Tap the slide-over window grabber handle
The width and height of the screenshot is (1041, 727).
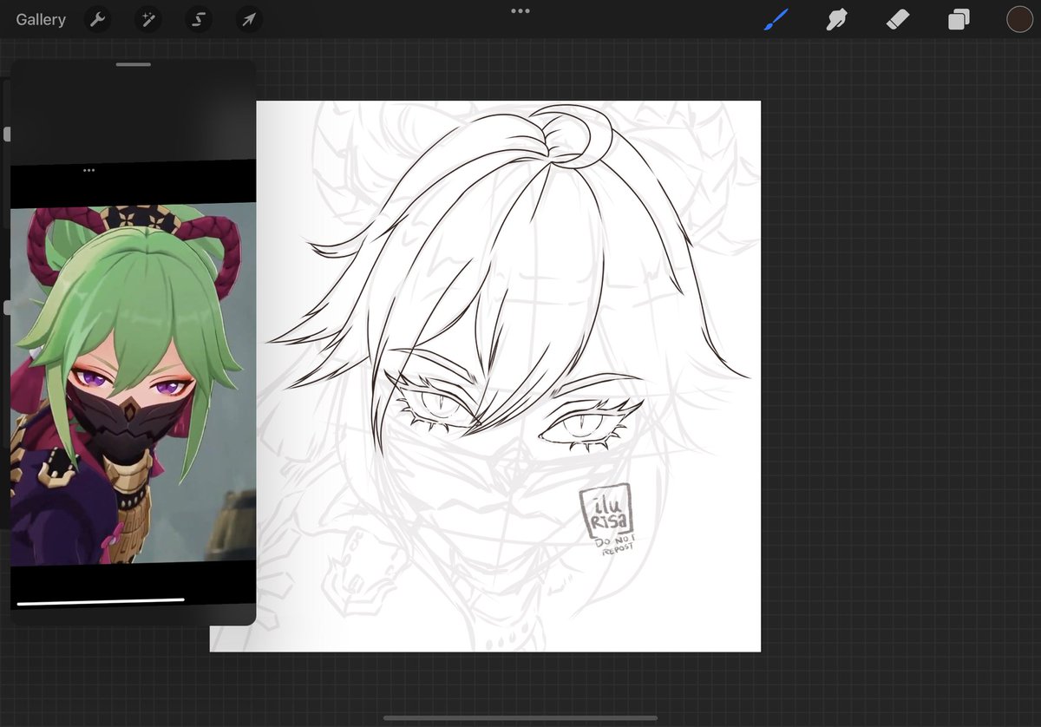click(134, 64)
